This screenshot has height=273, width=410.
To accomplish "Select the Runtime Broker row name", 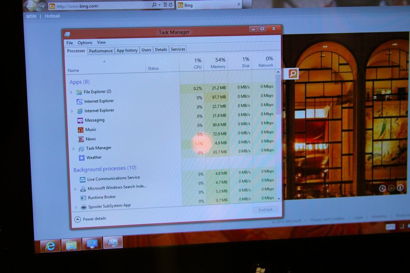I will (x=102, y=197).
